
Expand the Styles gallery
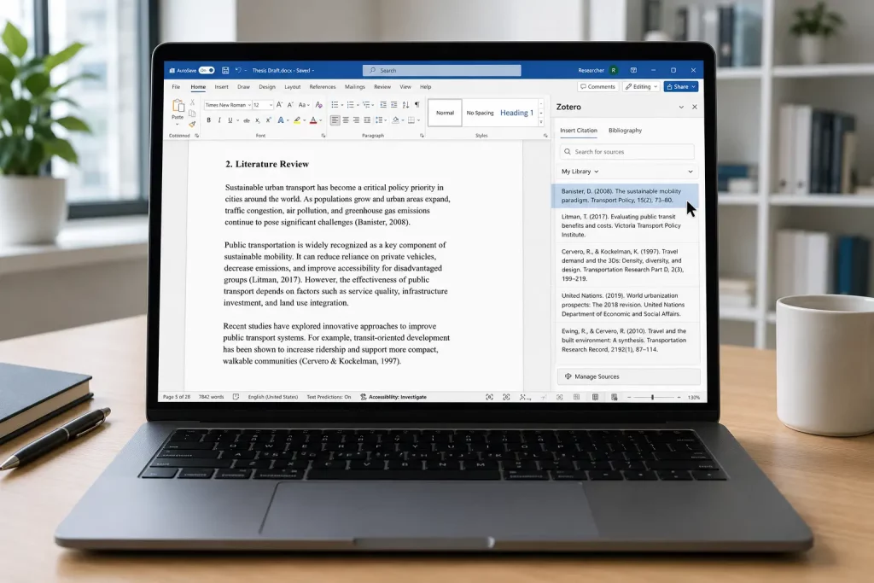click(x=540, y=122)
